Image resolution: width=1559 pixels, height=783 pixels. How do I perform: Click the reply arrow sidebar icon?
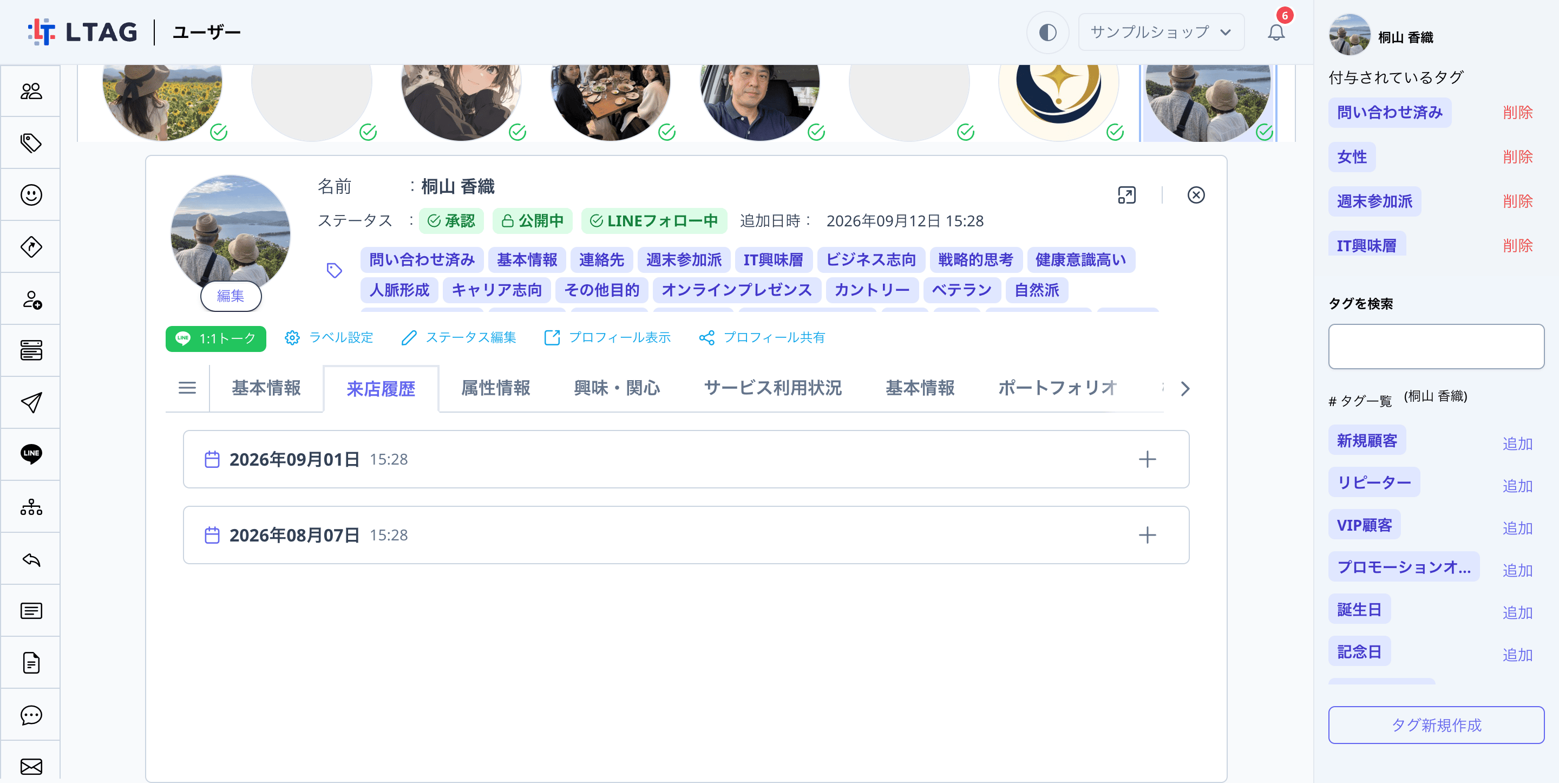[x=31, y=559]
